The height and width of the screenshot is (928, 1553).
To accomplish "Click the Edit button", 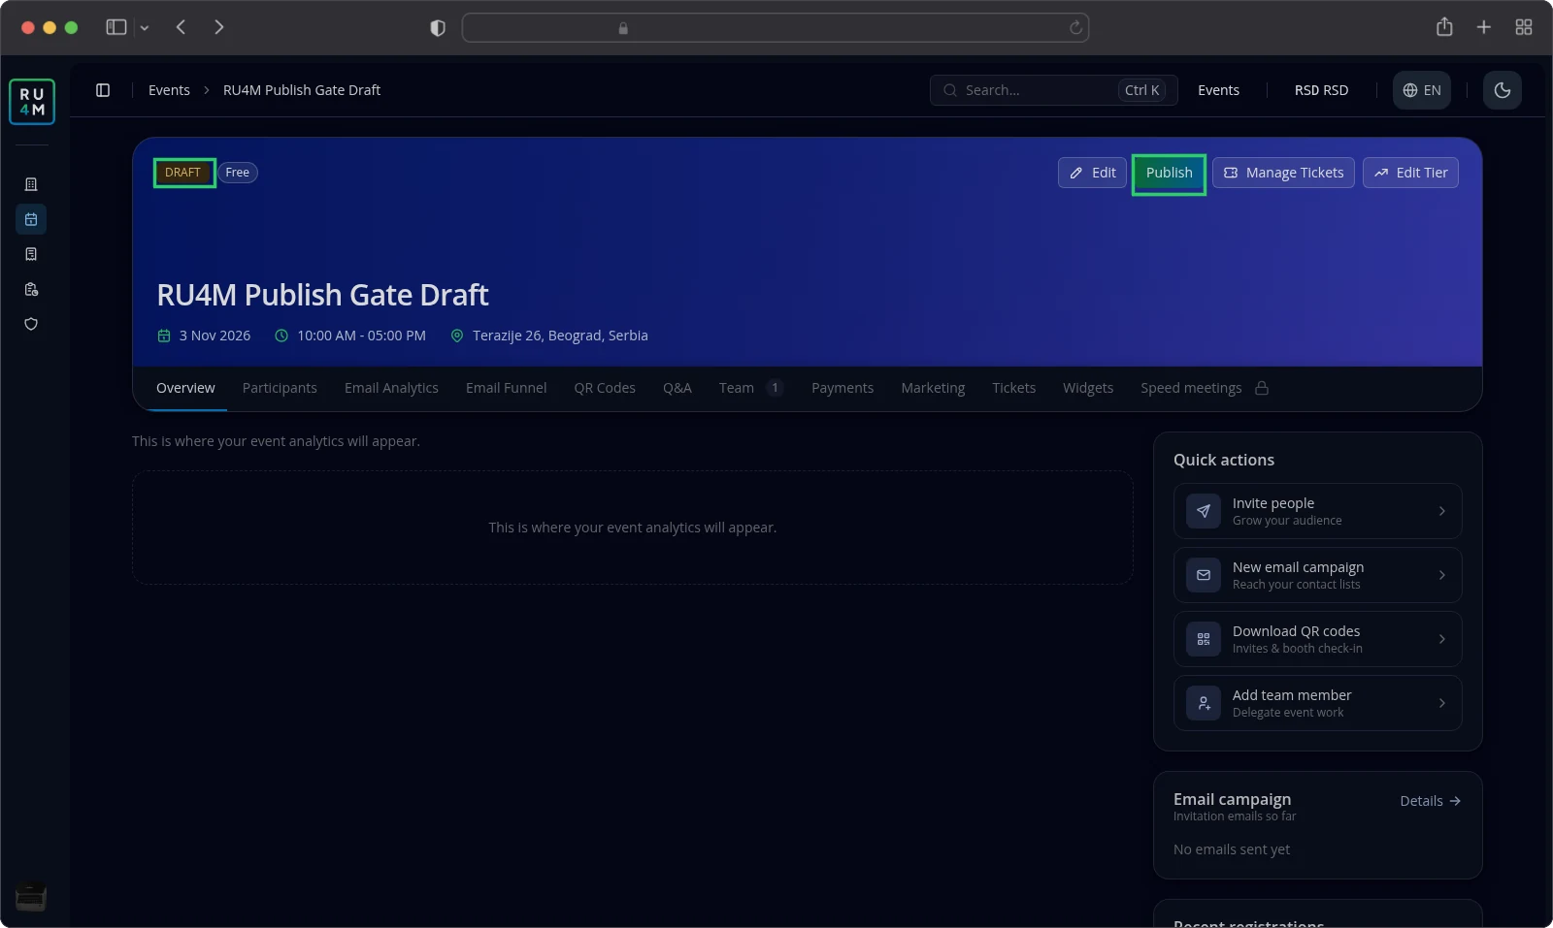I will (x=1092, y=173).
